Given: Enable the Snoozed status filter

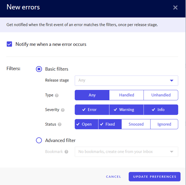Looking at the screenshot, I should [136, 124].
